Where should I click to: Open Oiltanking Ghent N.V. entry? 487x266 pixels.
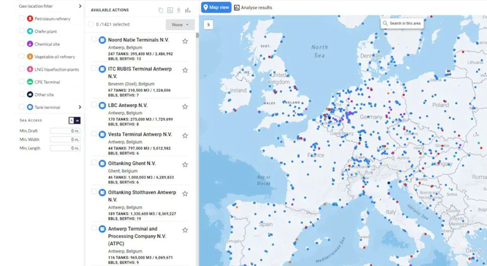coord(131,163)
